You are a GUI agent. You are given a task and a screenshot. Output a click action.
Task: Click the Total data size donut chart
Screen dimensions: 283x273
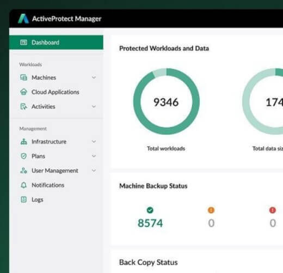click(263, 101)
